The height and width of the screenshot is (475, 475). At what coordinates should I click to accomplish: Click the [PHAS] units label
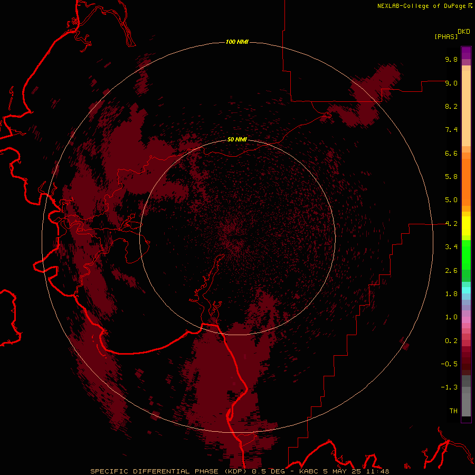446,36
